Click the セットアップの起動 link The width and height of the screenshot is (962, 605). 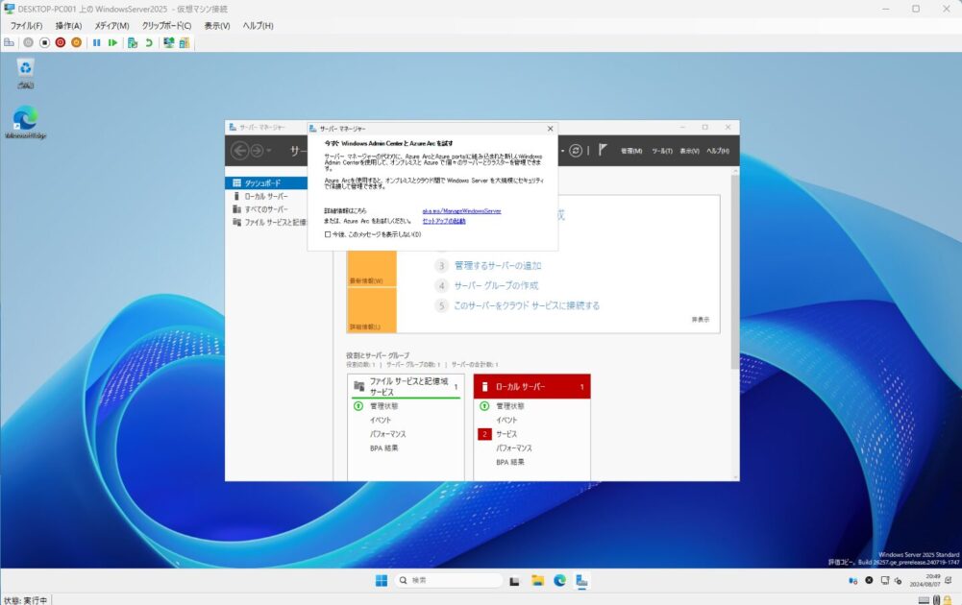tap(444, 221)
